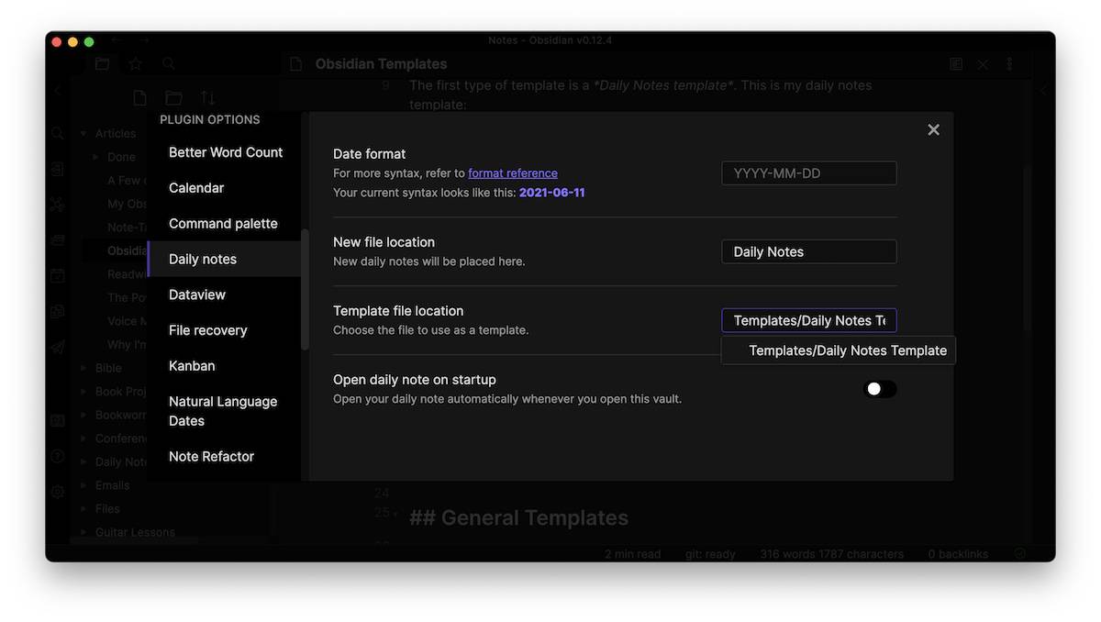Collapse the right sidebar with the chevron
Viewport: 1101px width, 622px height.
coord(1042,91)
